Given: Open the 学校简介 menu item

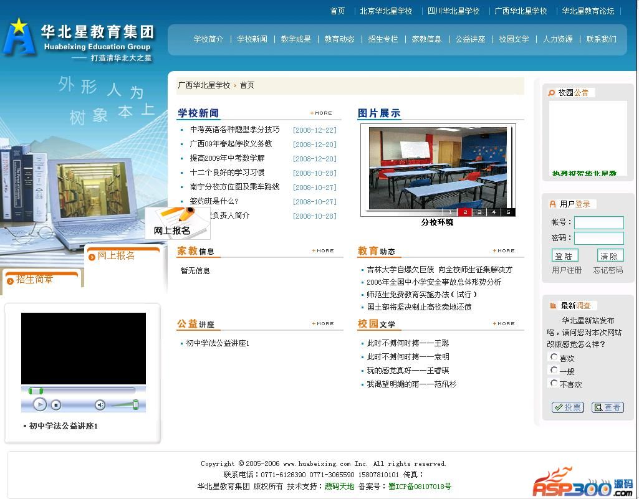Looking at the screenshot, I should [x=208, y=39].
